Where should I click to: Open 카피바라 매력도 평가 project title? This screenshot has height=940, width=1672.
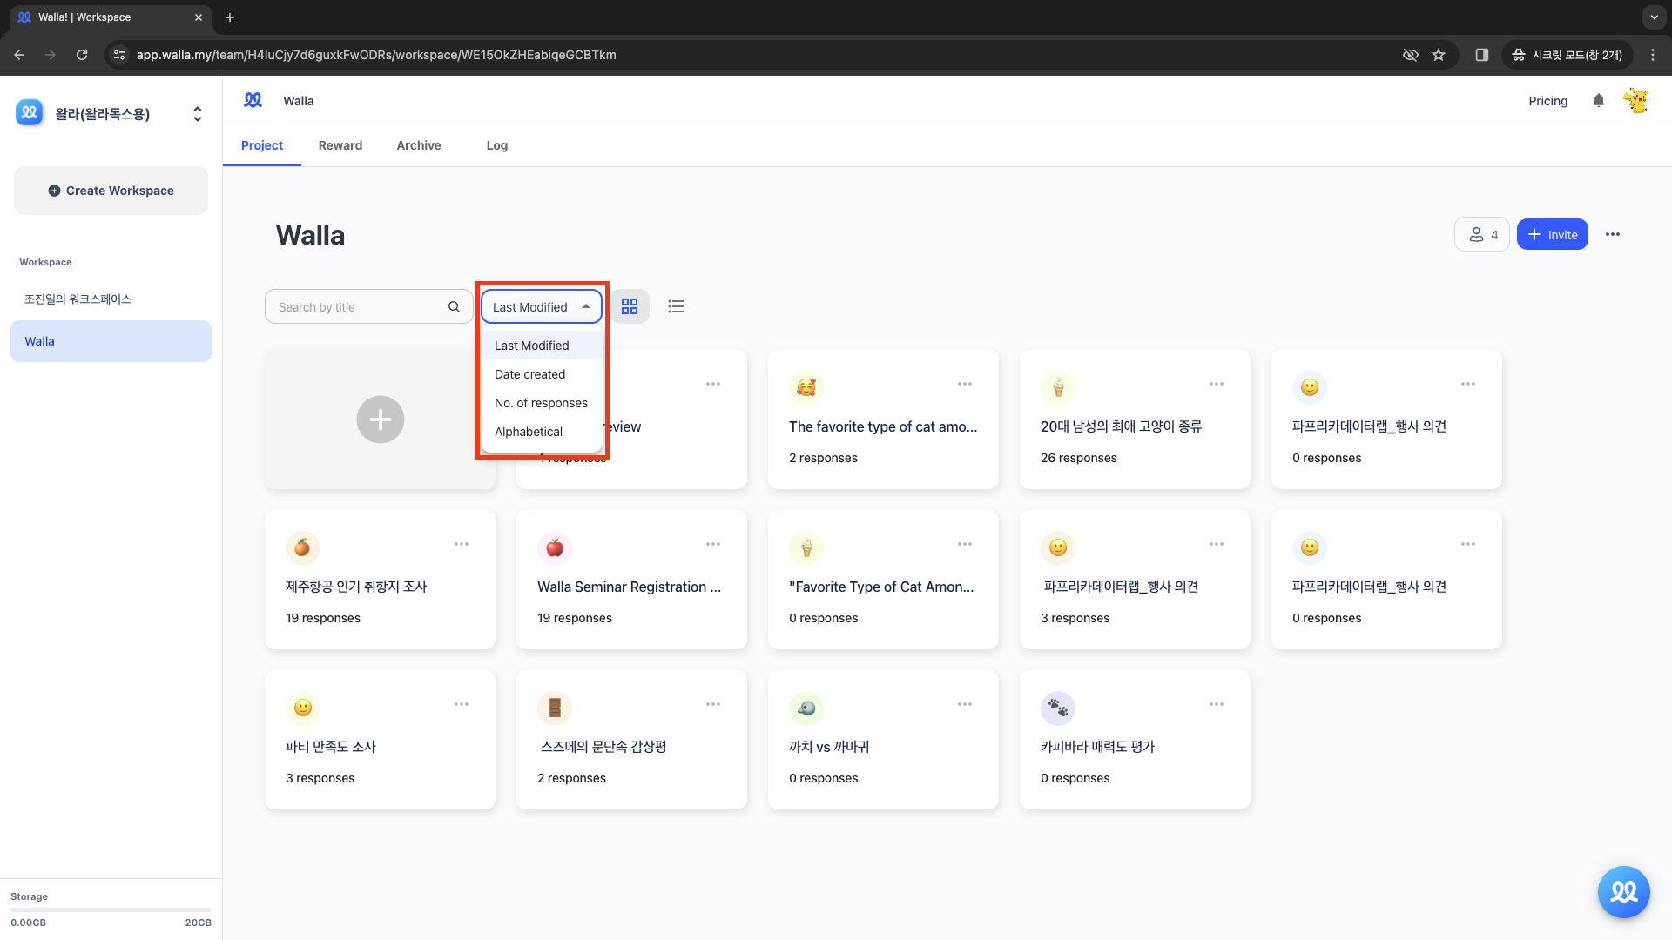(1097, 747)
